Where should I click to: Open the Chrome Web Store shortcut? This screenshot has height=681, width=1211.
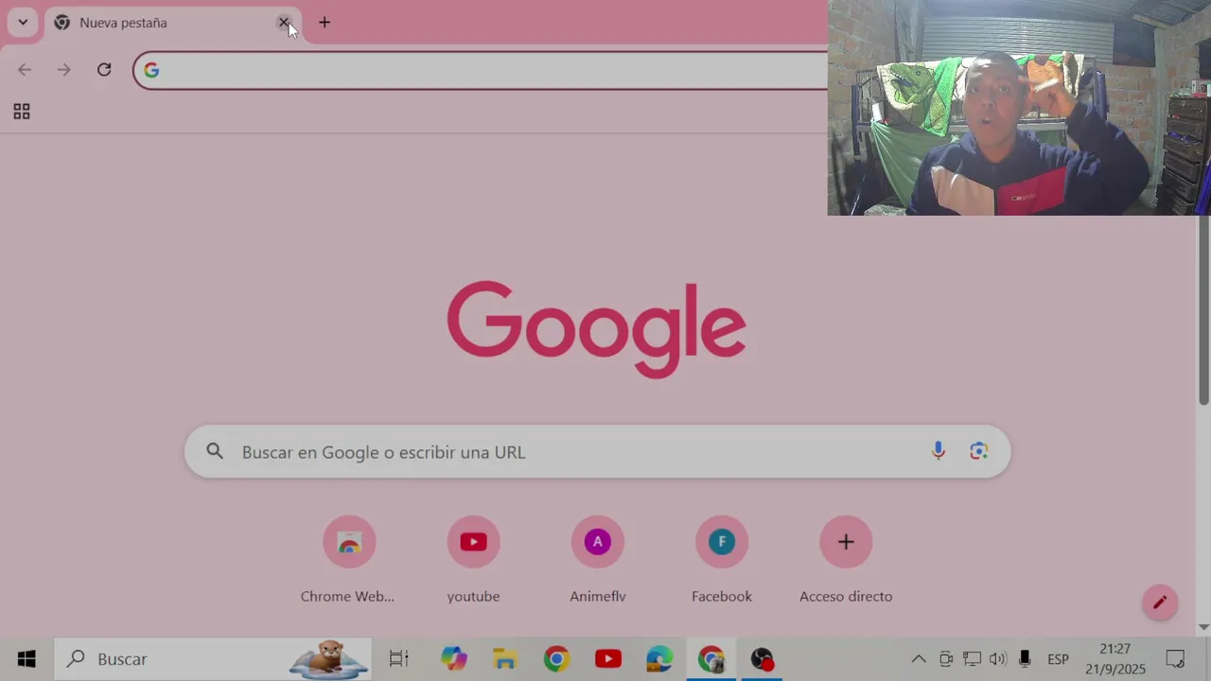click(x=348, y=559)
